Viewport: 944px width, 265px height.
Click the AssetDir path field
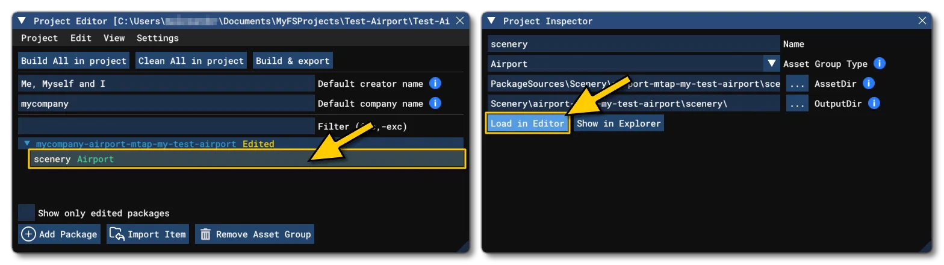click(x=635, y=84)
